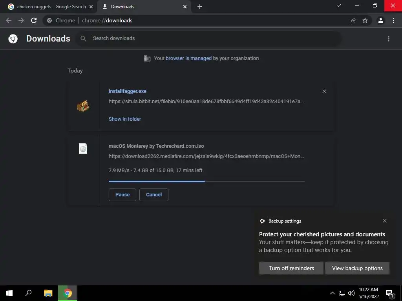Show hidden system tray icons
The height and width of the screenshot is (301, 402).
332,293
